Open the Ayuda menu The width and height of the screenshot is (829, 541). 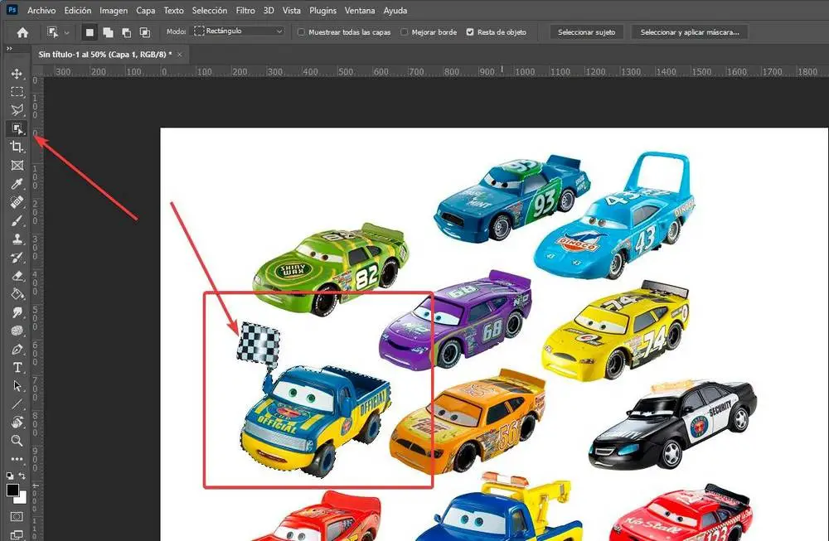395,11
